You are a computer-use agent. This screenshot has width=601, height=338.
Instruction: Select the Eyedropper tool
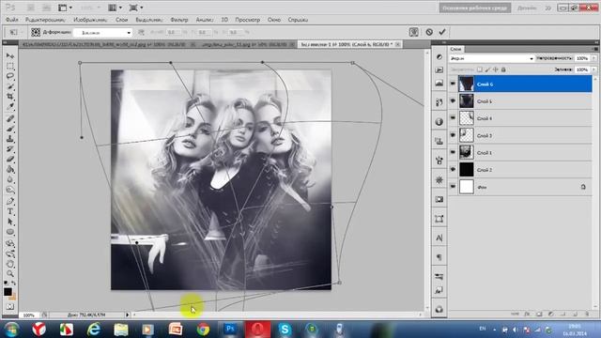point(10,107)
